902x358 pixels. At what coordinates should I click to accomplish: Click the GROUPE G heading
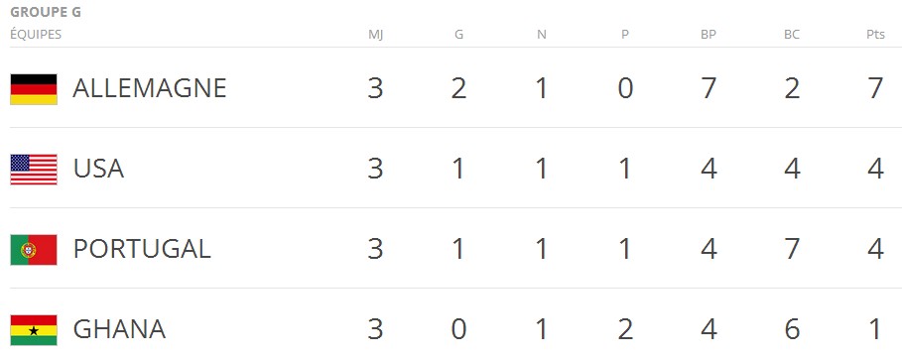tap(46, 12)
